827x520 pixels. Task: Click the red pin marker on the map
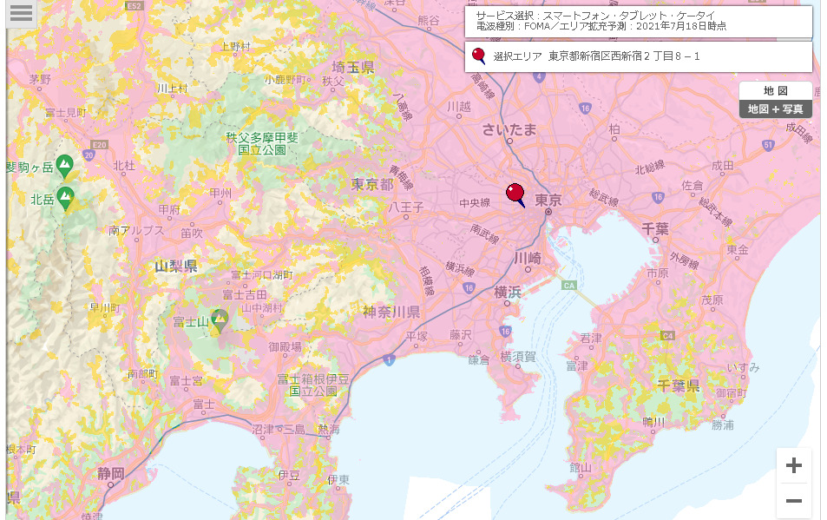pos(515,194)
